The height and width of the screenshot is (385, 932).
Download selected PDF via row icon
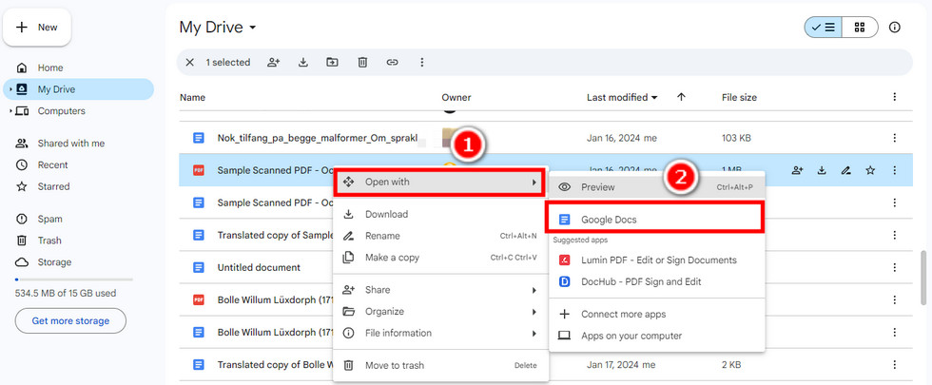822,170
